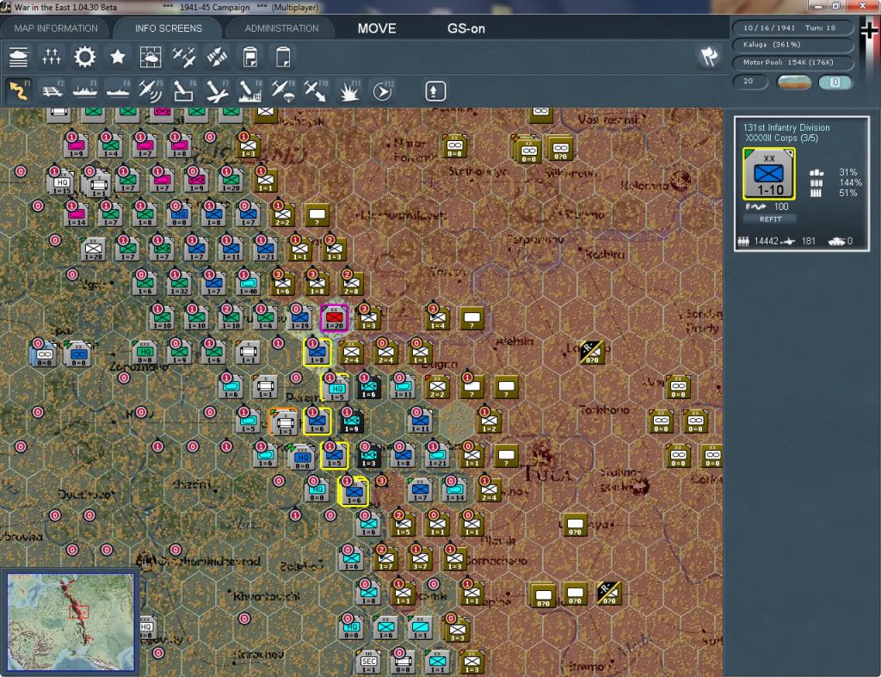
Task: Click the 1-10 unit counter in side panel
Action: coord(769,174)
